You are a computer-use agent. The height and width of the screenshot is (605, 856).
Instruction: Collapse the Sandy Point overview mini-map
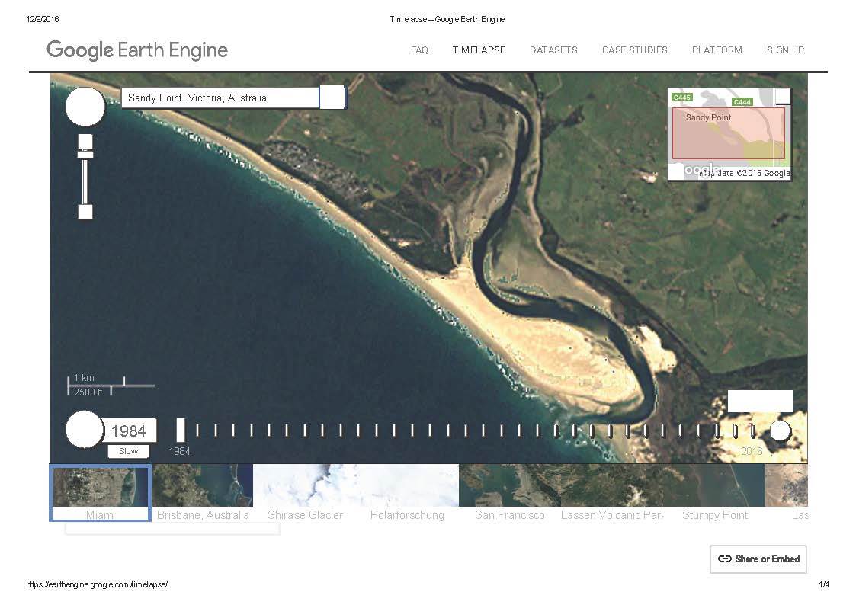(x=784, y=94)
